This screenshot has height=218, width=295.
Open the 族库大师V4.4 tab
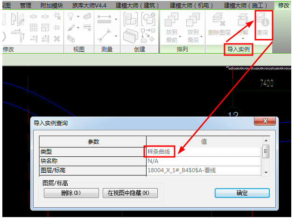pos(90,5)
